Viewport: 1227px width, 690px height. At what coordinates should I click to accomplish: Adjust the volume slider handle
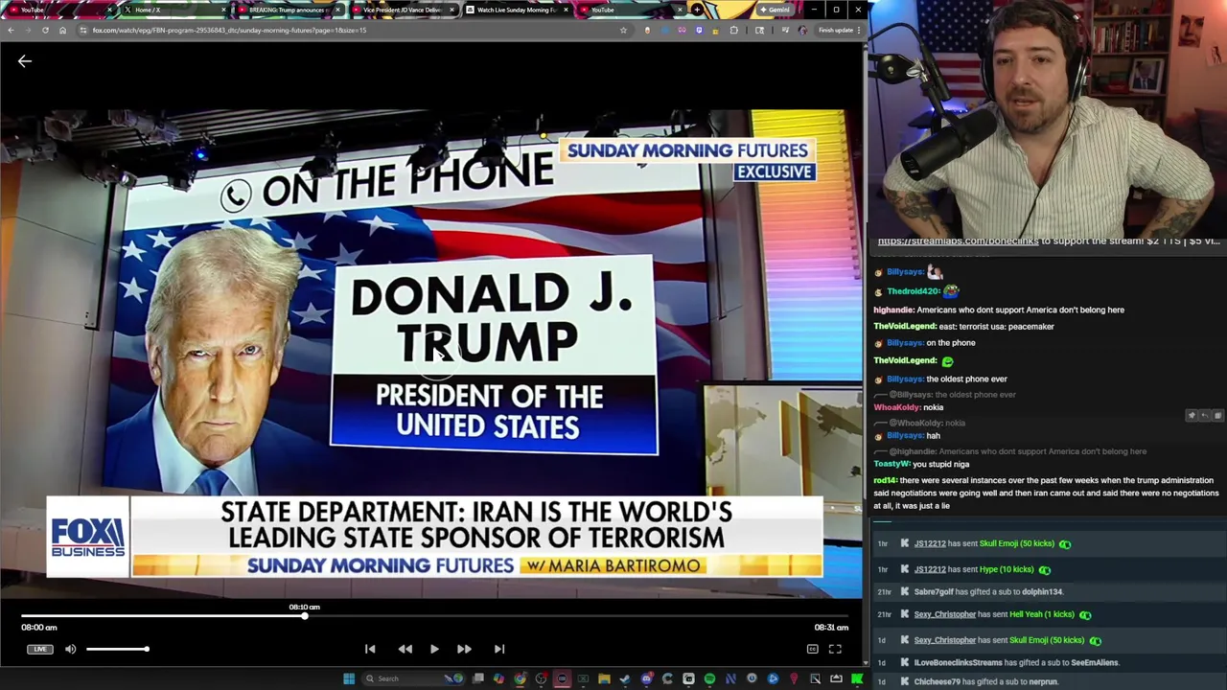click(147, 649)
